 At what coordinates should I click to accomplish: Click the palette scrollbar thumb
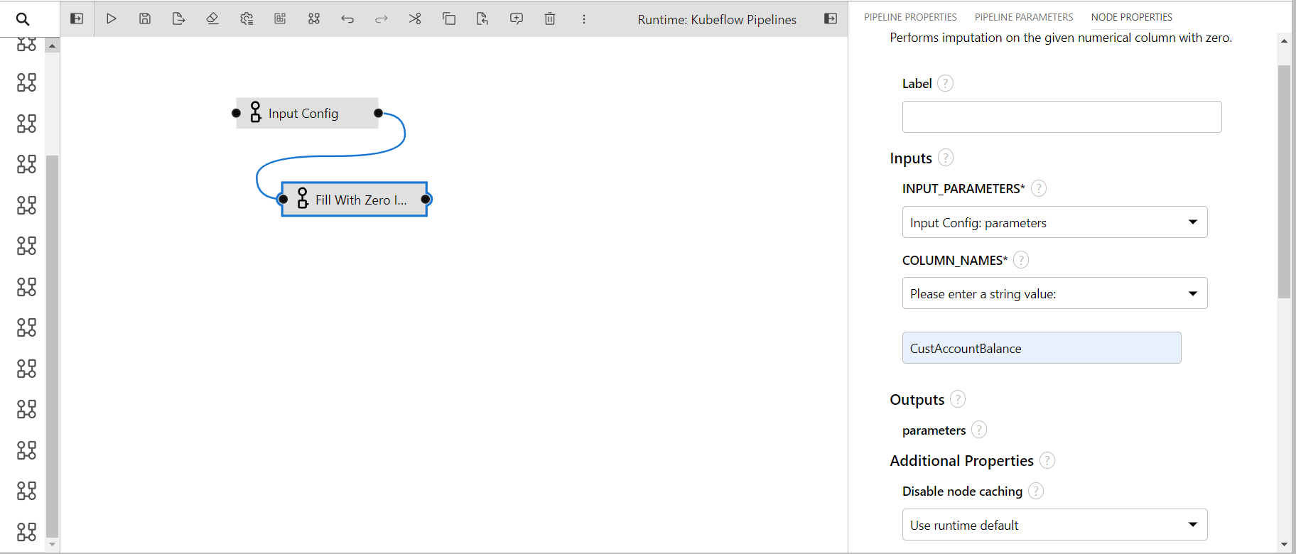(x=52, y=346)
